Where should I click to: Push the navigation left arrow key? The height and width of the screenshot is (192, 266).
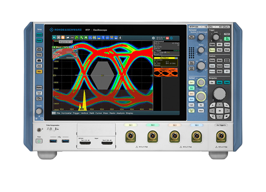(212, 111)
